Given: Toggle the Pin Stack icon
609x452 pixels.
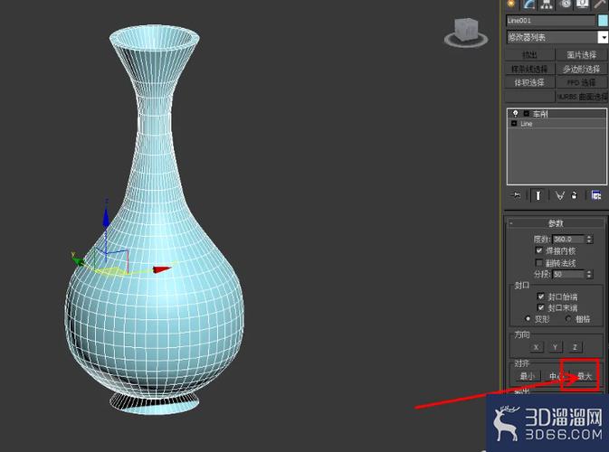Looking at the screenshot, I should coord(516,195).
